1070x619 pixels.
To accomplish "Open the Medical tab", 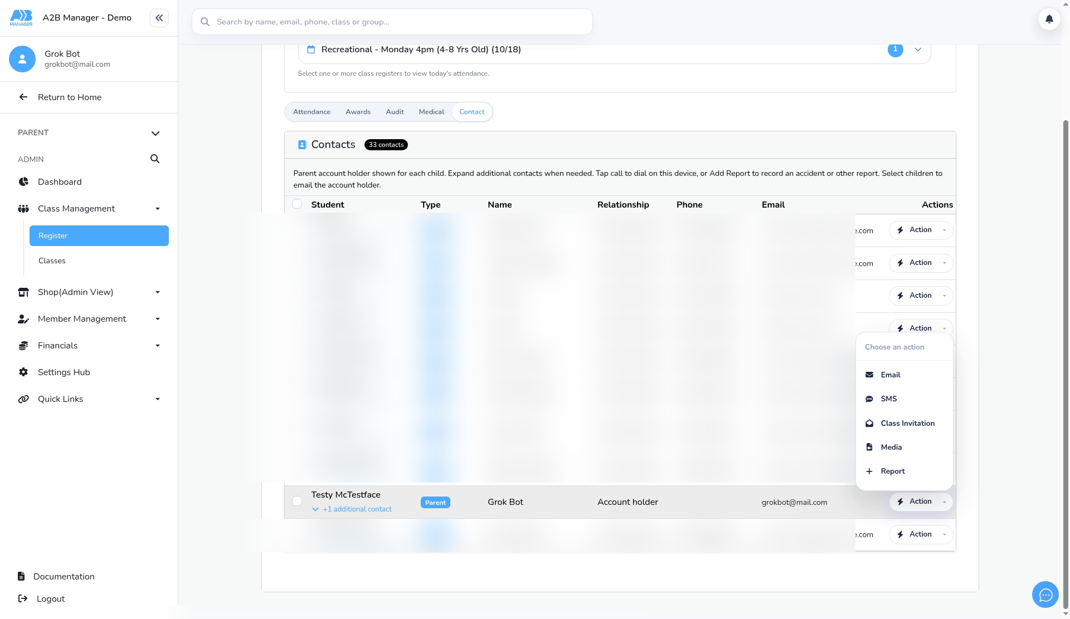I will tap(431, 112).
